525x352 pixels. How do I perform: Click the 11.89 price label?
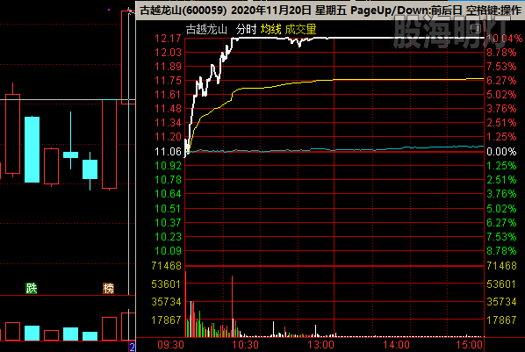[168, 67]
